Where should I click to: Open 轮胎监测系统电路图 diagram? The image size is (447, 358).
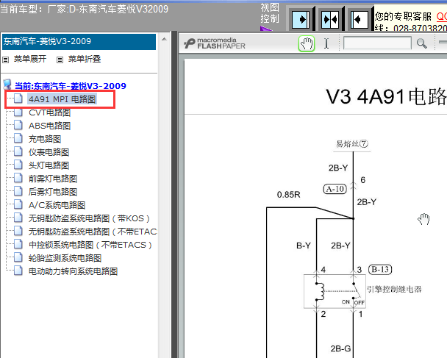coord(65,258)
